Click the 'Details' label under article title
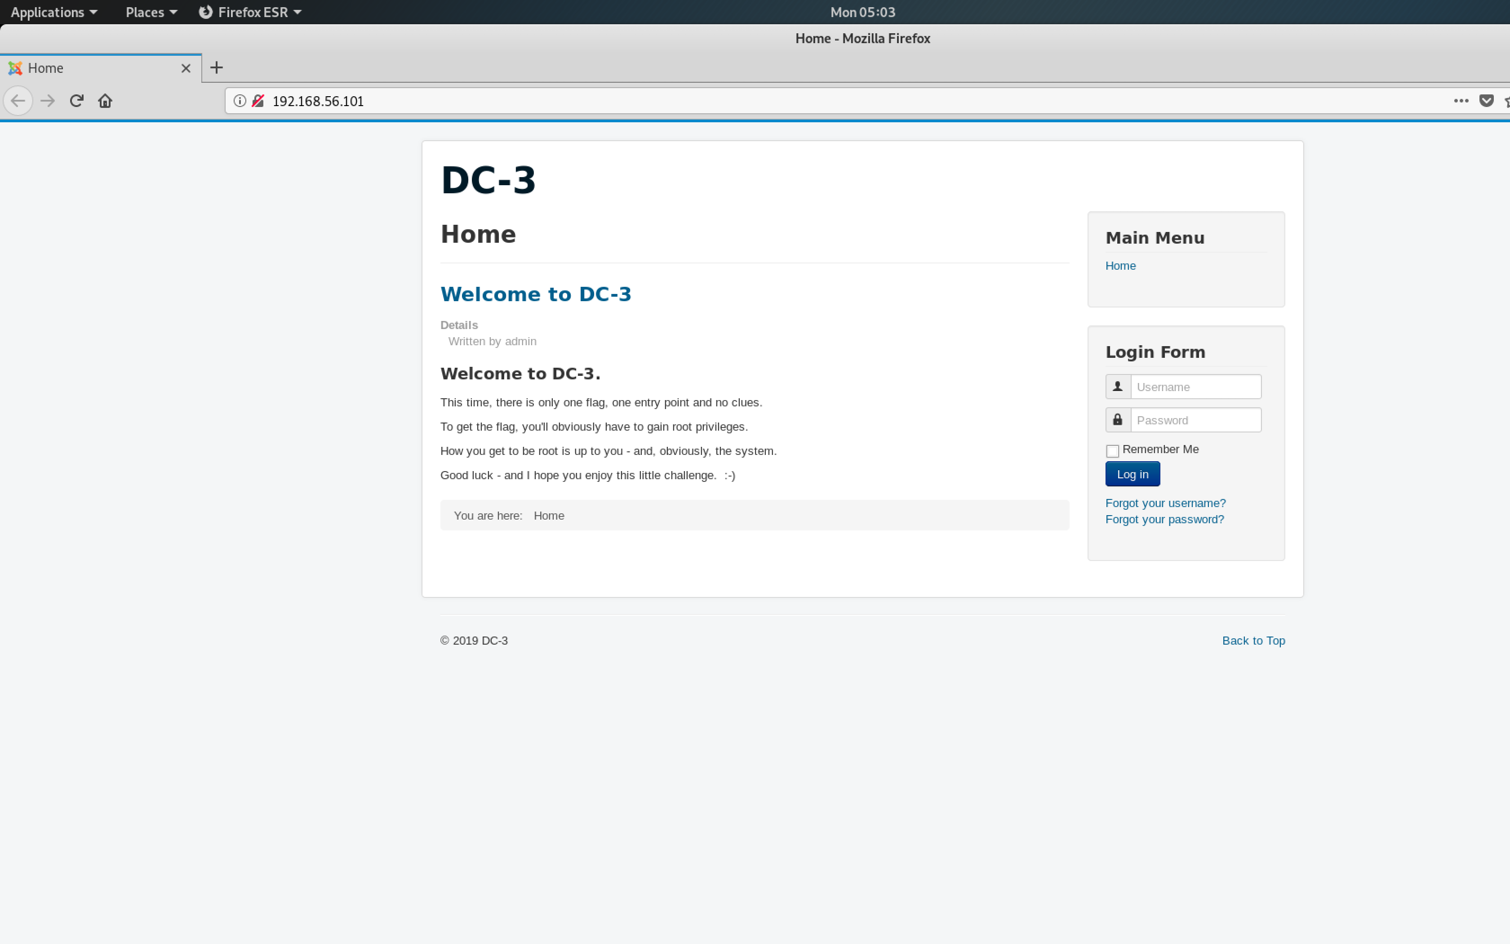Image resolution: width=1510 pixels, height=944 pixels. (x=458, y=325)
